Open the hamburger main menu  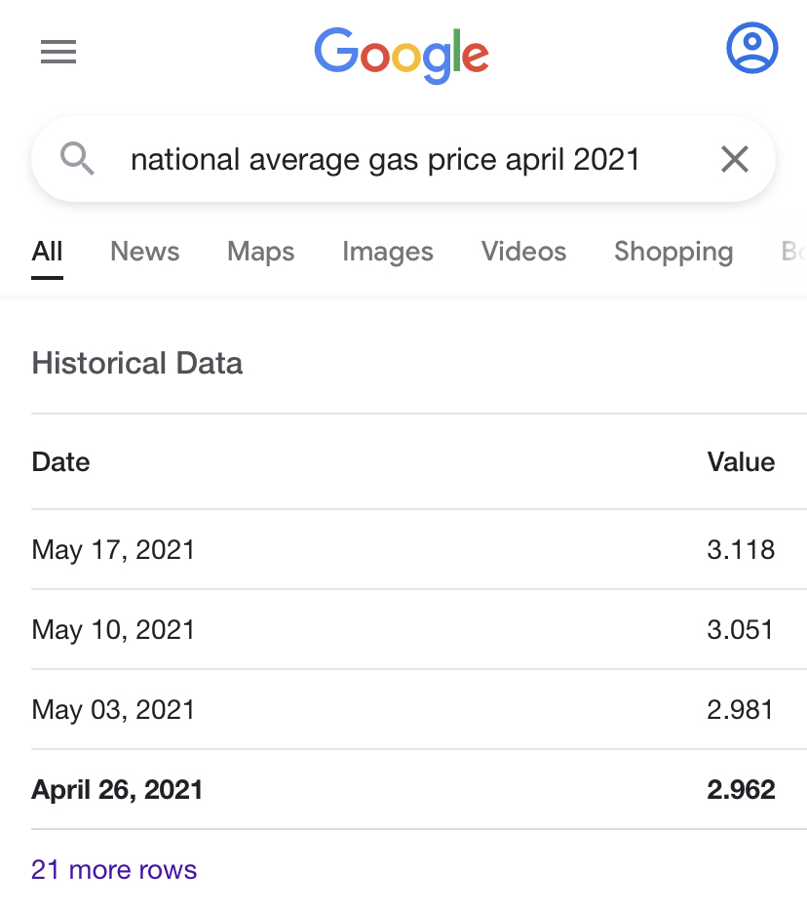tap(58, 52)
